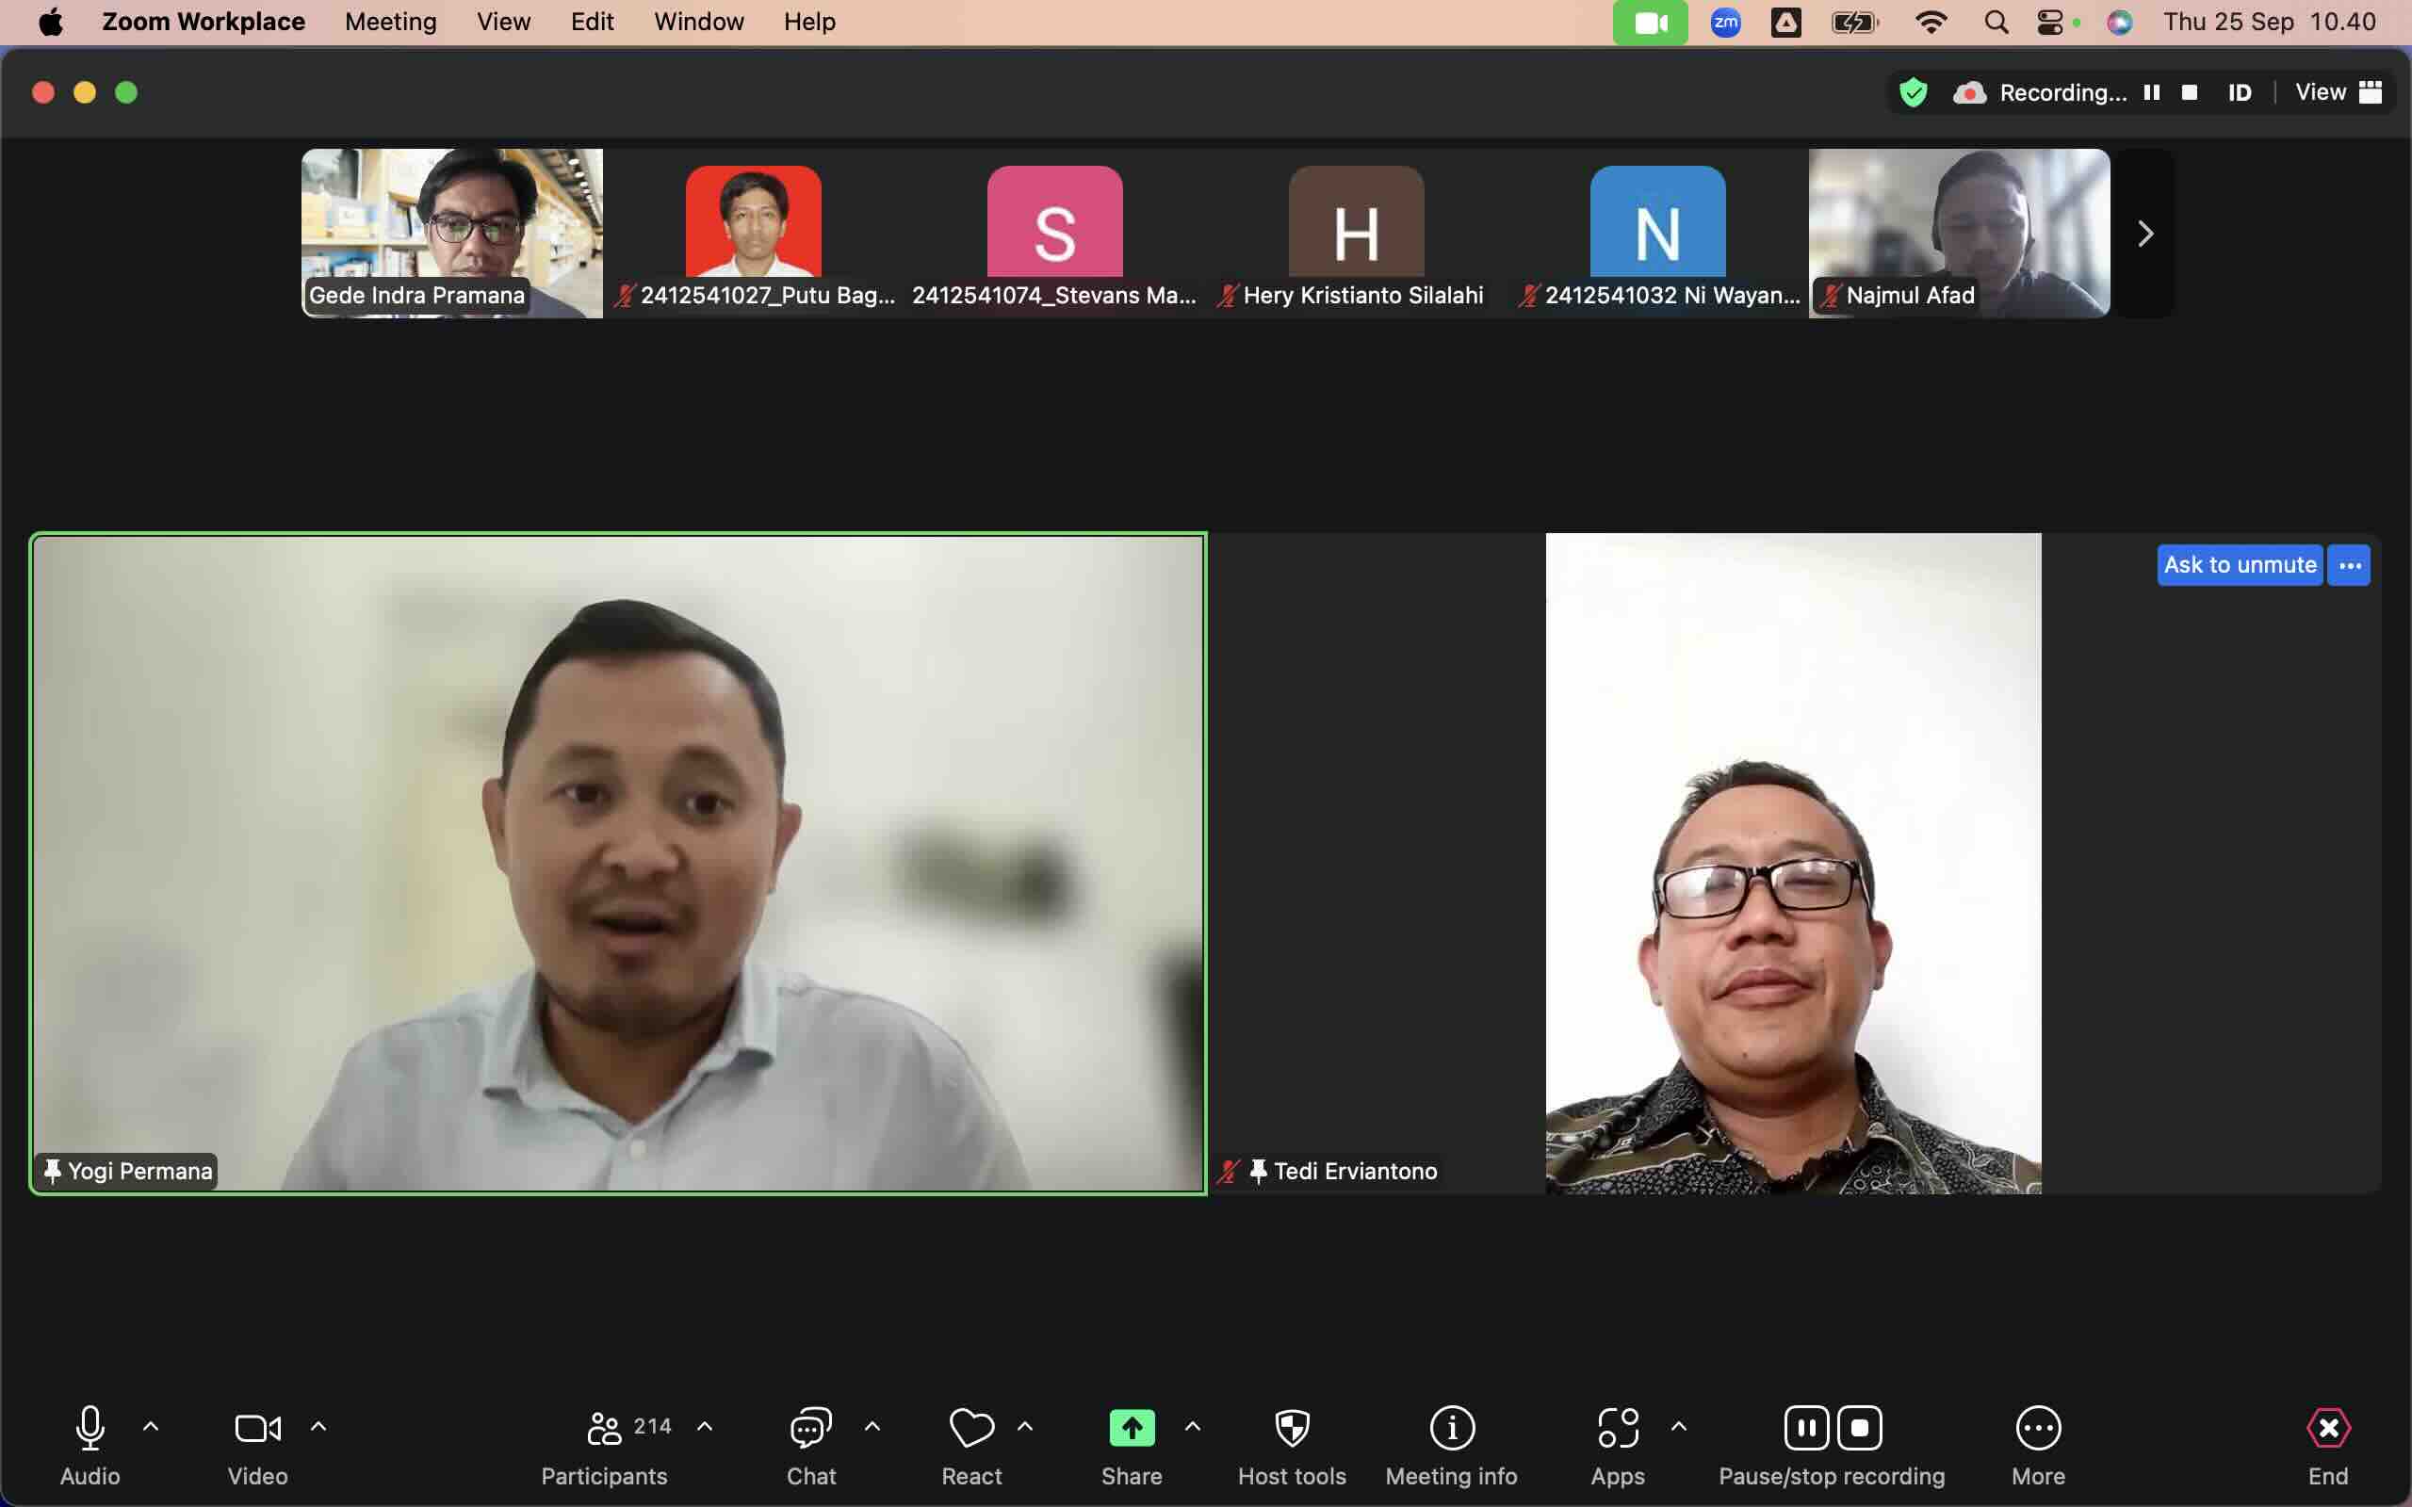Open the Chat panel icon

(810, 1427)
